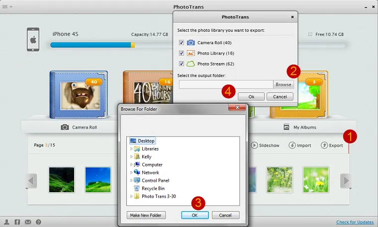This screenshot has height=227, width=378.
Task: Expand the Computer tree node
Action: pos(131,164)
